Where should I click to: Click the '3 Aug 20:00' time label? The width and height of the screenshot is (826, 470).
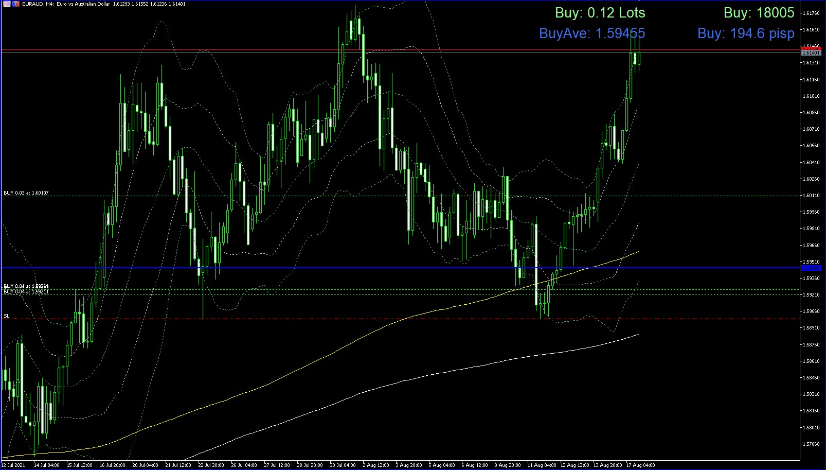point(408,465)
